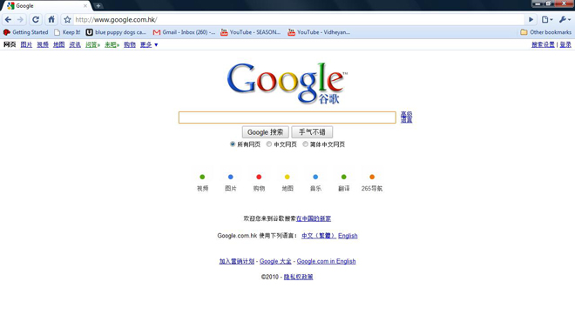Open the Other bookmarks folder
The width and height of the screenshot is (575, 322).
click(x=545, y=32)
